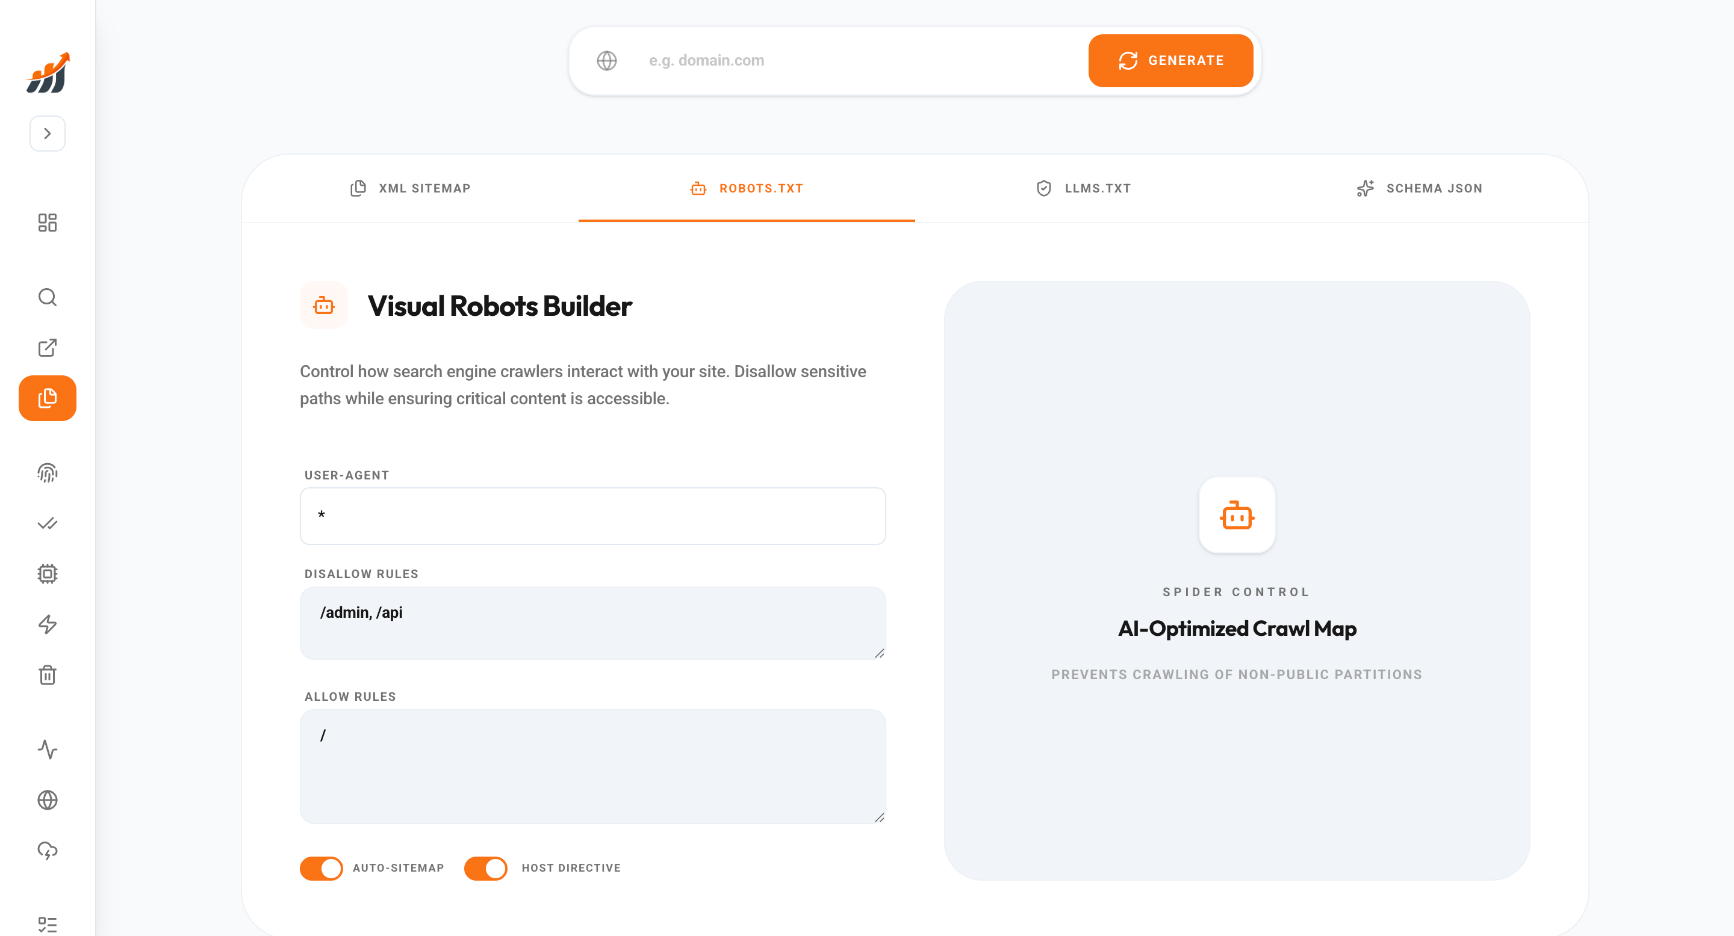Click the domain input field
Viewport: 1734px width, 936px height.
(x=855, y=61)
